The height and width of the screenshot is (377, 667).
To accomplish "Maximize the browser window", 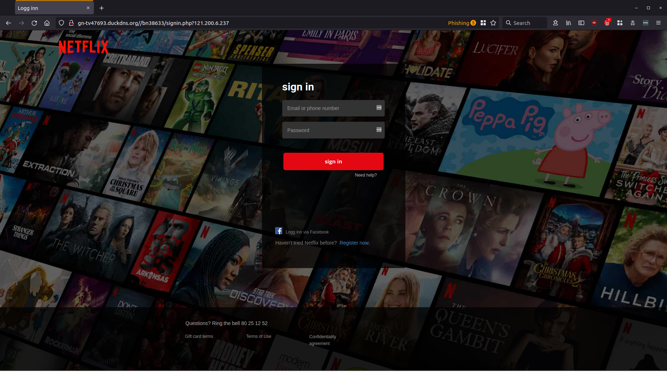I will (648, 8).
